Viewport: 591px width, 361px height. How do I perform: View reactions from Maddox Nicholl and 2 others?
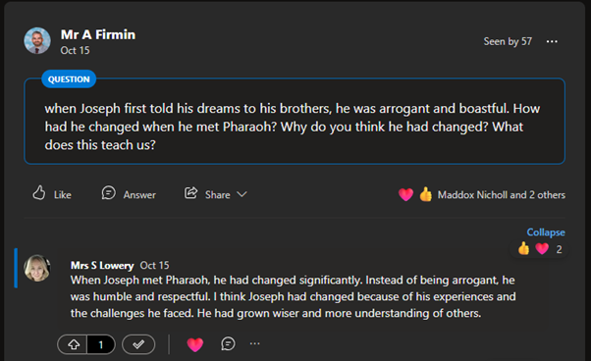click(502, 194)
